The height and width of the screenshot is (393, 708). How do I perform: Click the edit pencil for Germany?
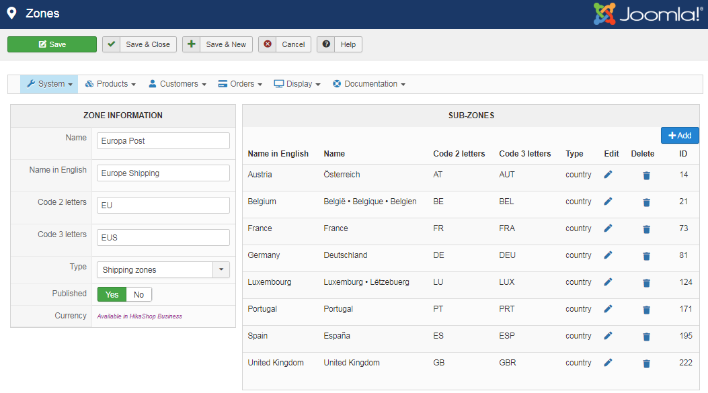[608, 255]
